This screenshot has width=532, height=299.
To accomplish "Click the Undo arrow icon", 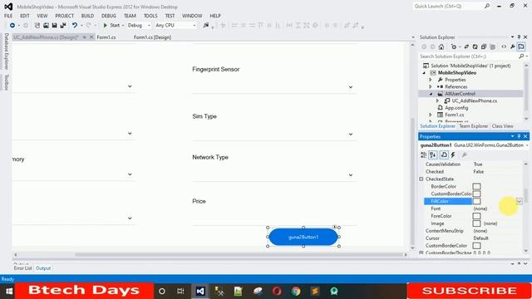I will (74, 26).
